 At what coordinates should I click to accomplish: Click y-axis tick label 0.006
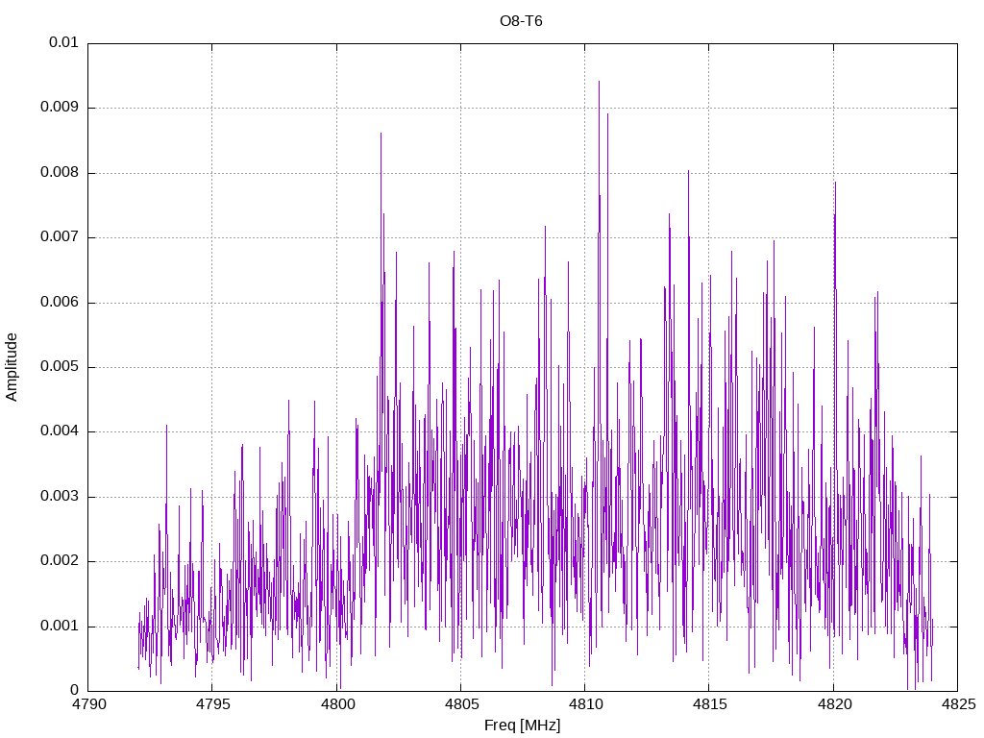point(60,303)
